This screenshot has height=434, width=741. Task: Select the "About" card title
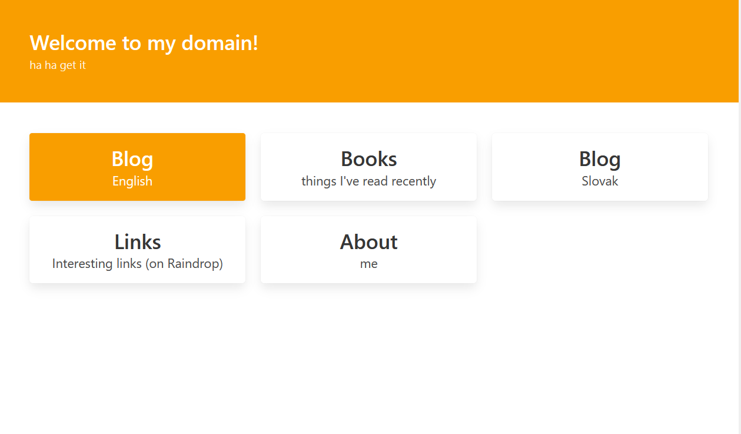click(x=368, y=242)
